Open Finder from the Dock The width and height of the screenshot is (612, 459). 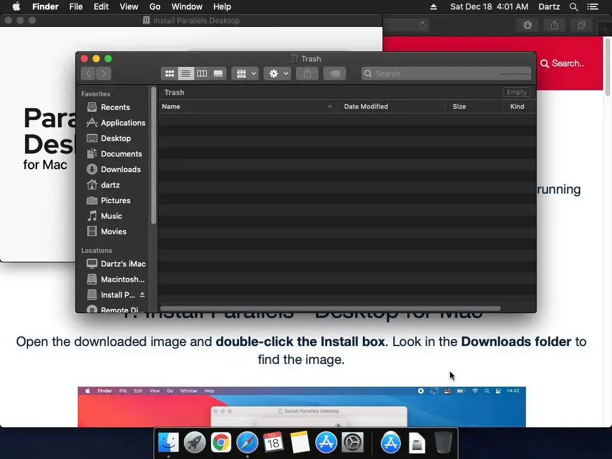[168, 443]
